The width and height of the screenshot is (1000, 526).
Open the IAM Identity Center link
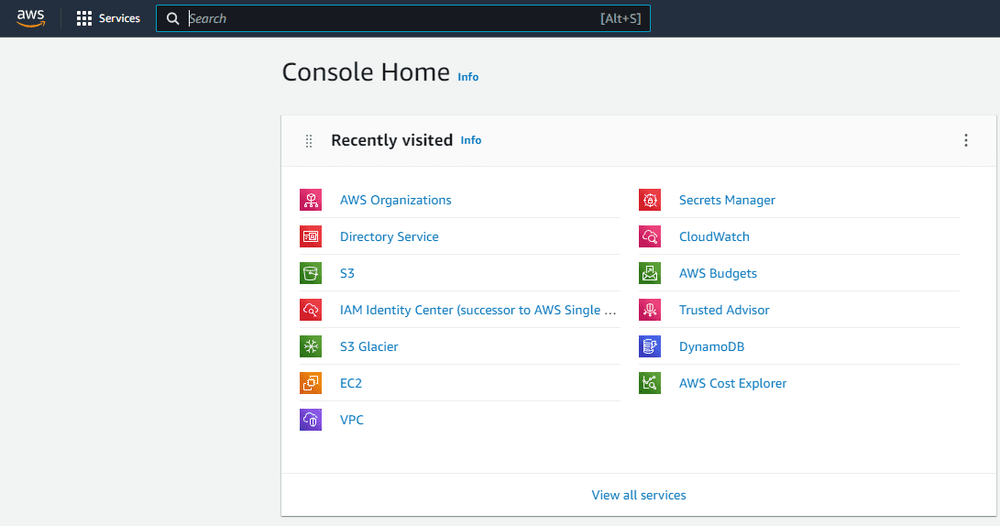click(478, 310)
